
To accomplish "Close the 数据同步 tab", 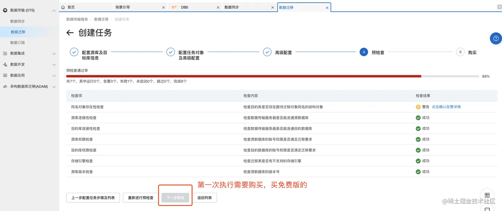I will click(x=273, y=7).
